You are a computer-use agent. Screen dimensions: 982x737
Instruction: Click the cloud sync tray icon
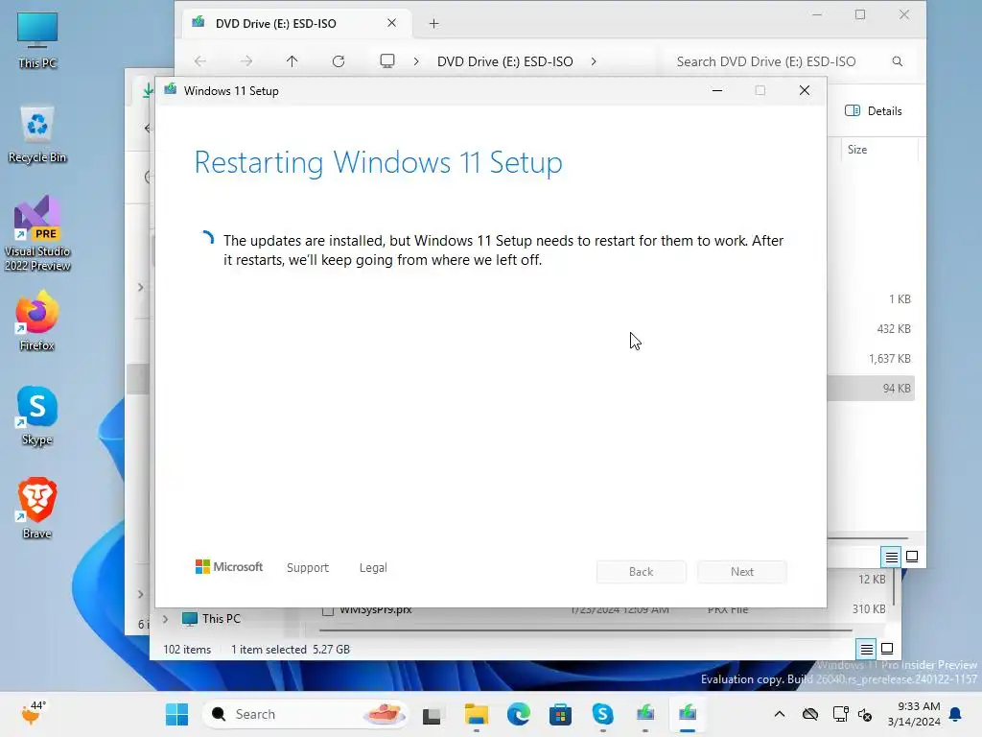click(809, 714)
